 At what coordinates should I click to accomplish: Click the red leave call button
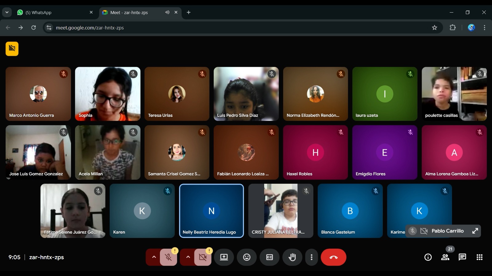point(333,257)
